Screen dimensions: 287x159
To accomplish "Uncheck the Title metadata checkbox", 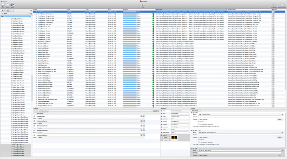I will [162, 111].
